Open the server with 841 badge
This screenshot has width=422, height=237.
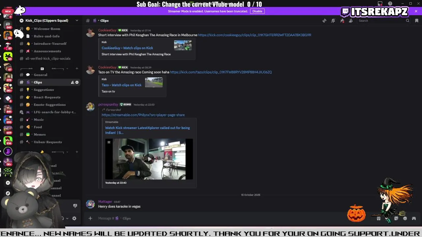tap(8, 109)
